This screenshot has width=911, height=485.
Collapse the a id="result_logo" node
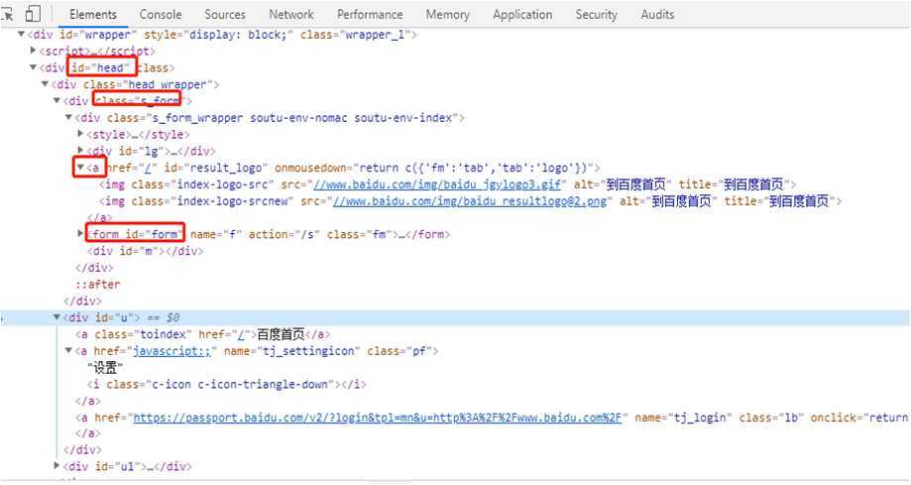pyautogui.click(x=80, y=168)
